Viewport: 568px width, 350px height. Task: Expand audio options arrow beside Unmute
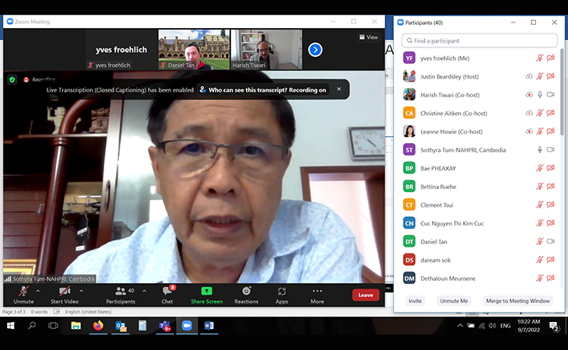(38, 291)
